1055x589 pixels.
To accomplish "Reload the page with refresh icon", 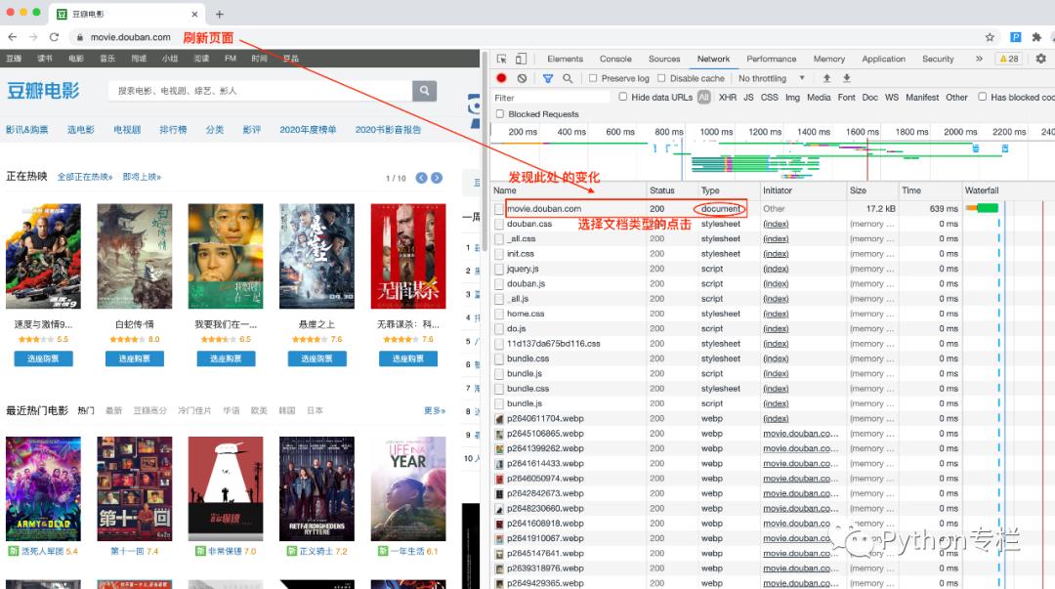I will 54,37.
